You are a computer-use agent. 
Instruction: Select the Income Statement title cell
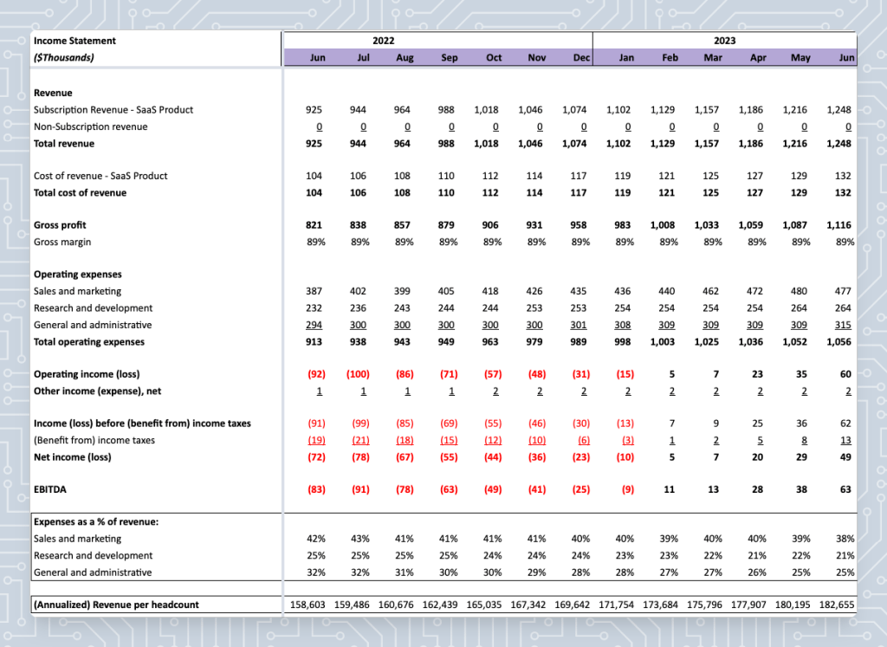tap(74, 41)
